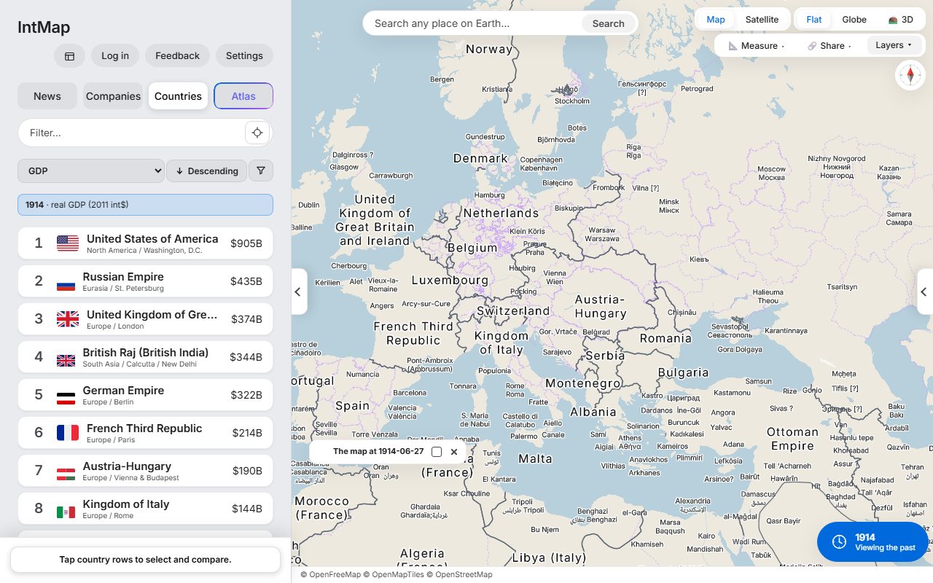Click the Kingdom of Italy flag

click(66, 512)
